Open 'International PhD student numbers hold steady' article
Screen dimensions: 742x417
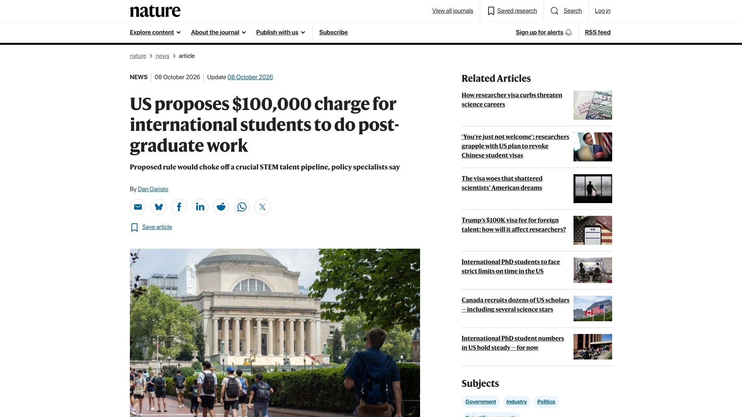512,343
